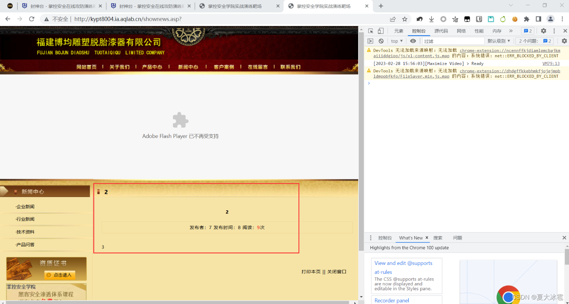
Task: Close the DevTools panel
Action: coord(565,31)
